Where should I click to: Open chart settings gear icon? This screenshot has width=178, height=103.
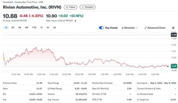click(173, 28)
